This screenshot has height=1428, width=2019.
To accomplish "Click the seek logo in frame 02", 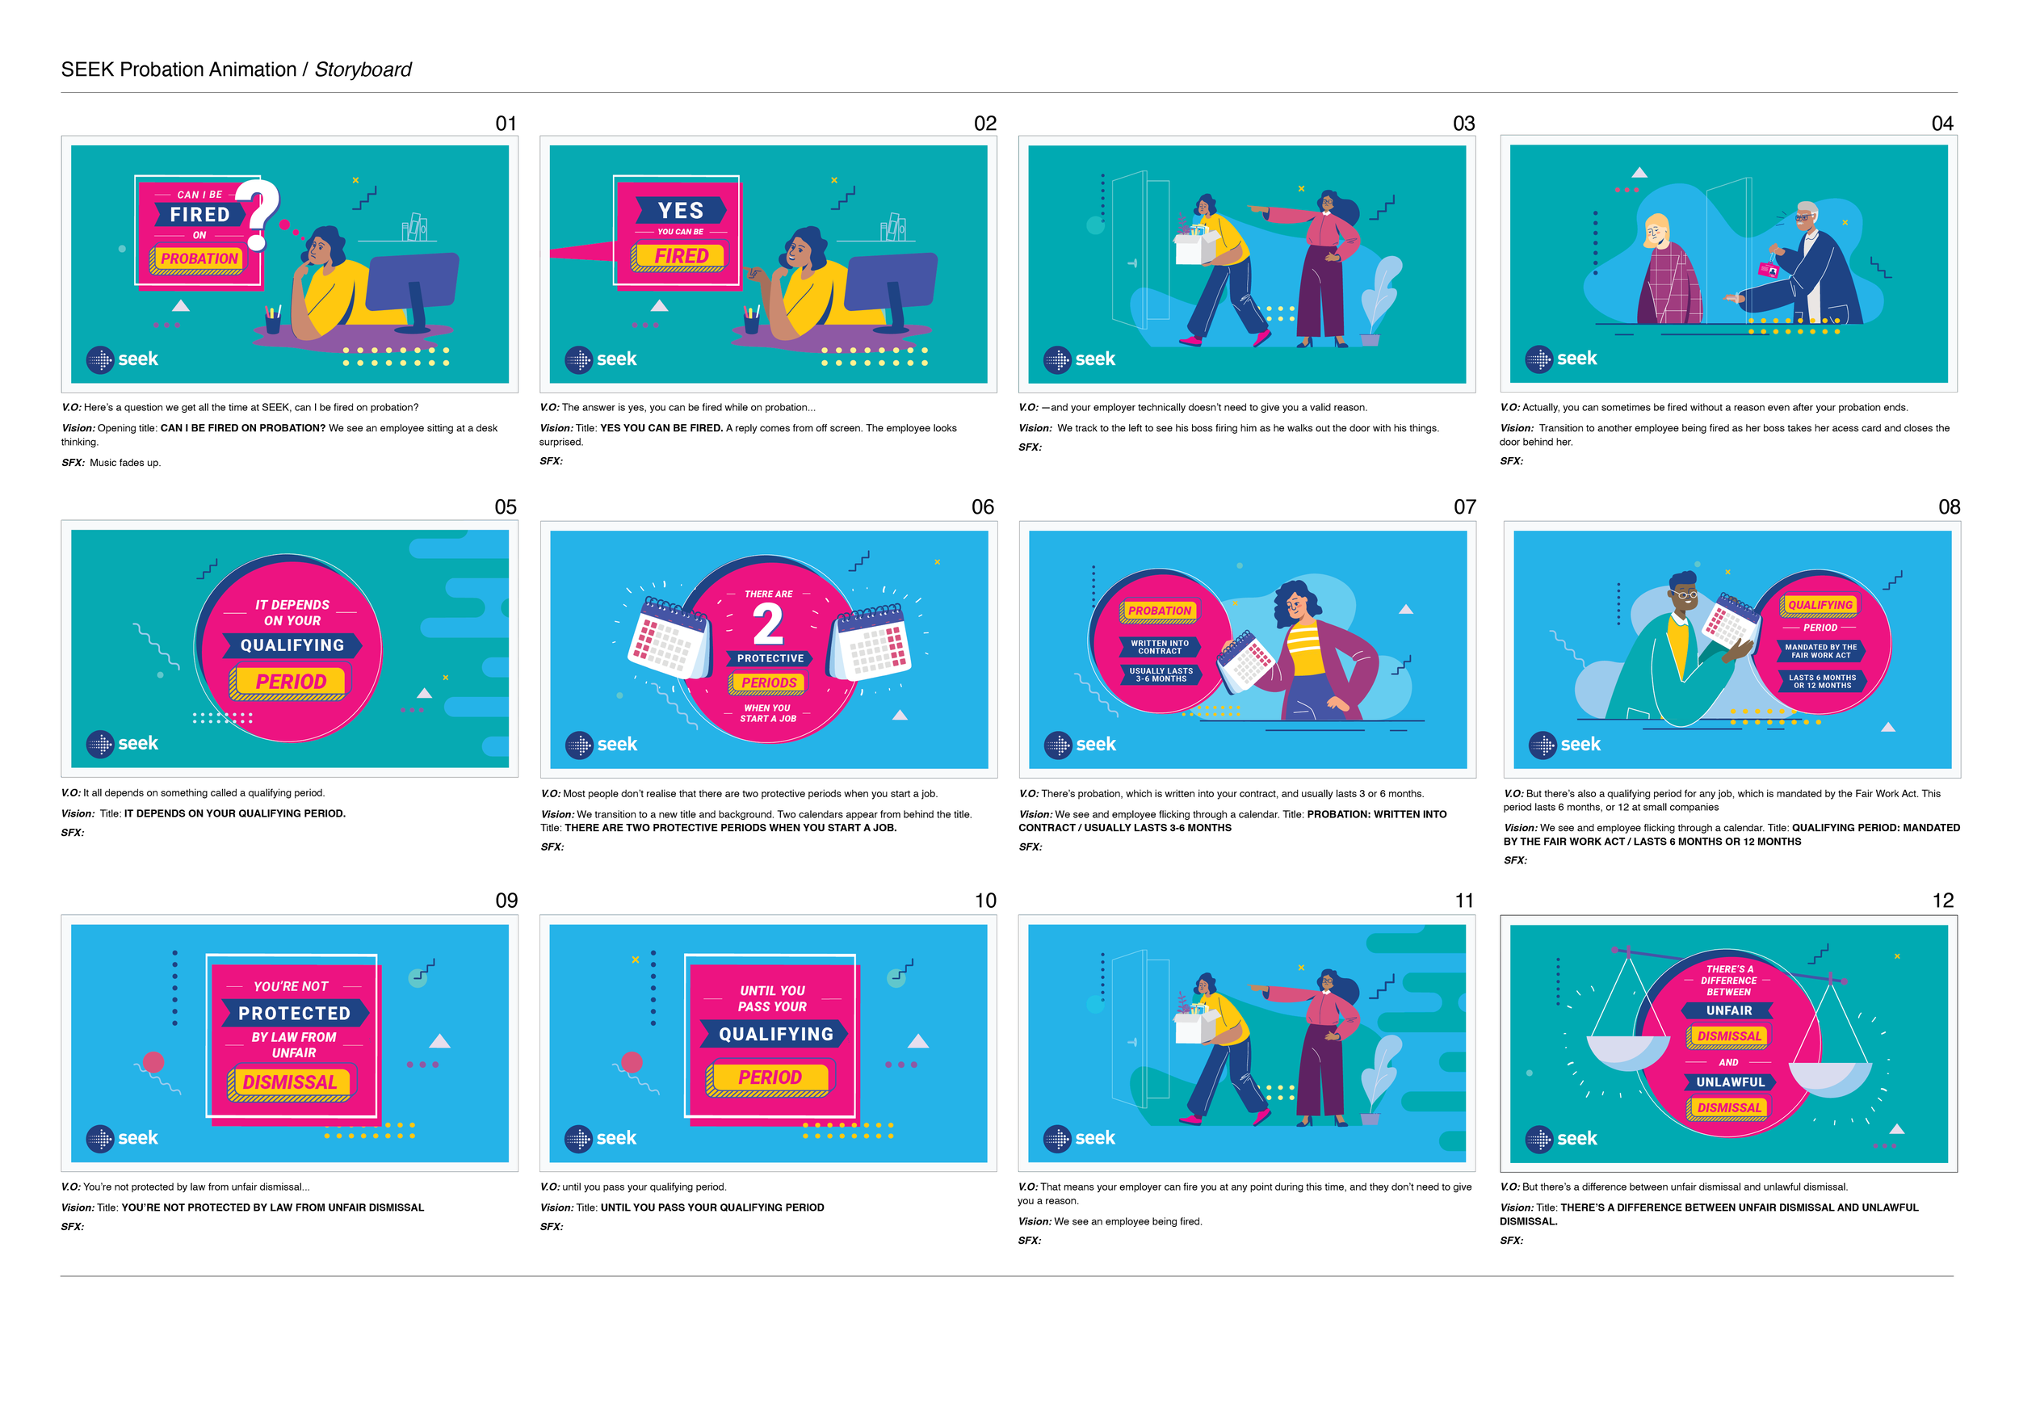I will coord(601,359).
